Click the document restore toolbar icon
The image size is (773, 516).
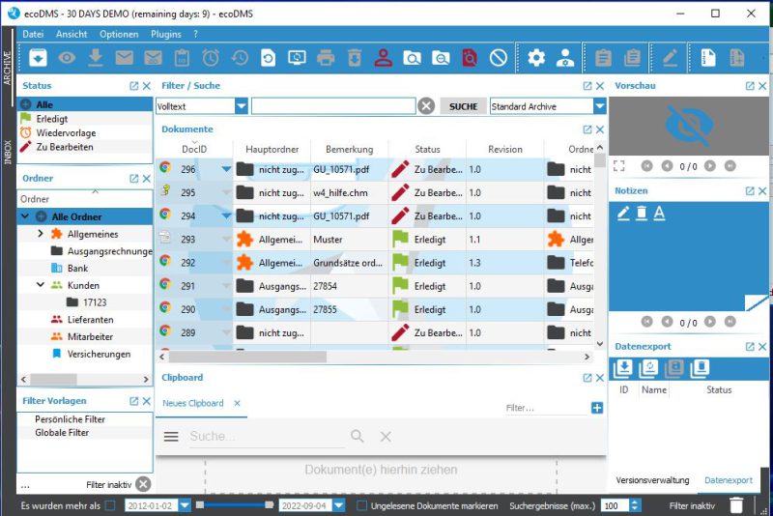pyautogui.click(x=269, y=58)
